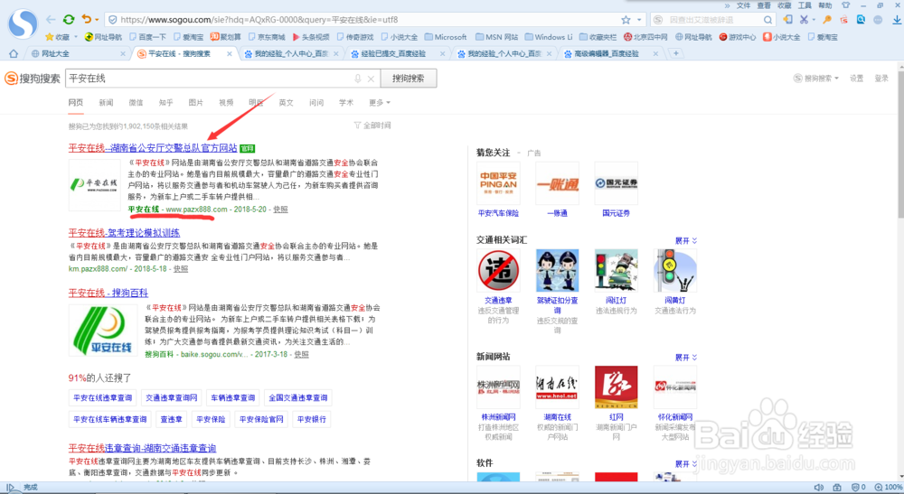904x494 pixels.
Task: Open the 平安在线违章查询-湖南交通违章查询 result
Action: 143,448
